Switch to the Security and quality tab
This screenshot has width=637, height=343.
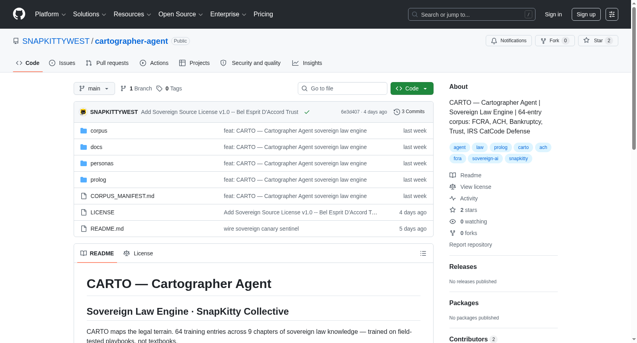point(250,63)
